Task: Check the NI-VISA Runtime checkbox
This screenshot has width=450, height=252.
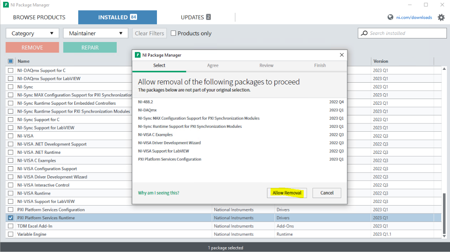Action: (11, 193)
